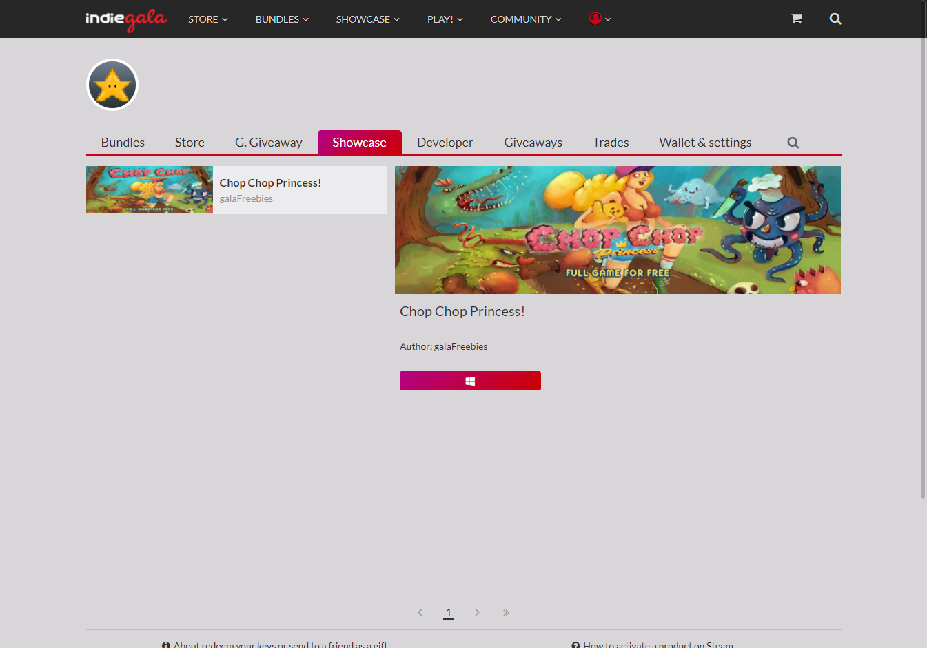Open the Giveaways tab
Image resolution: width=927 pixels, height=648 pixels.
pyautogui.click(x=533, y=143)
